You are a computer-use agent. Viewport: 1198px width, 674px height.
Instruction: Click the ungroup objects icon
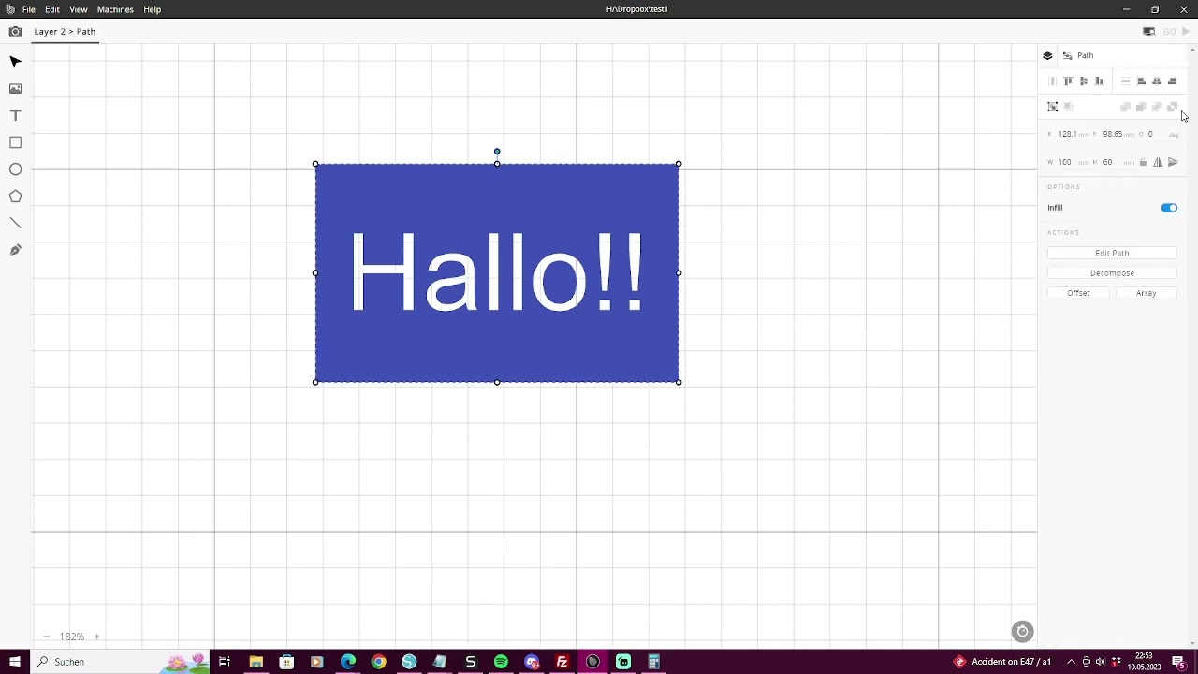1068,107
